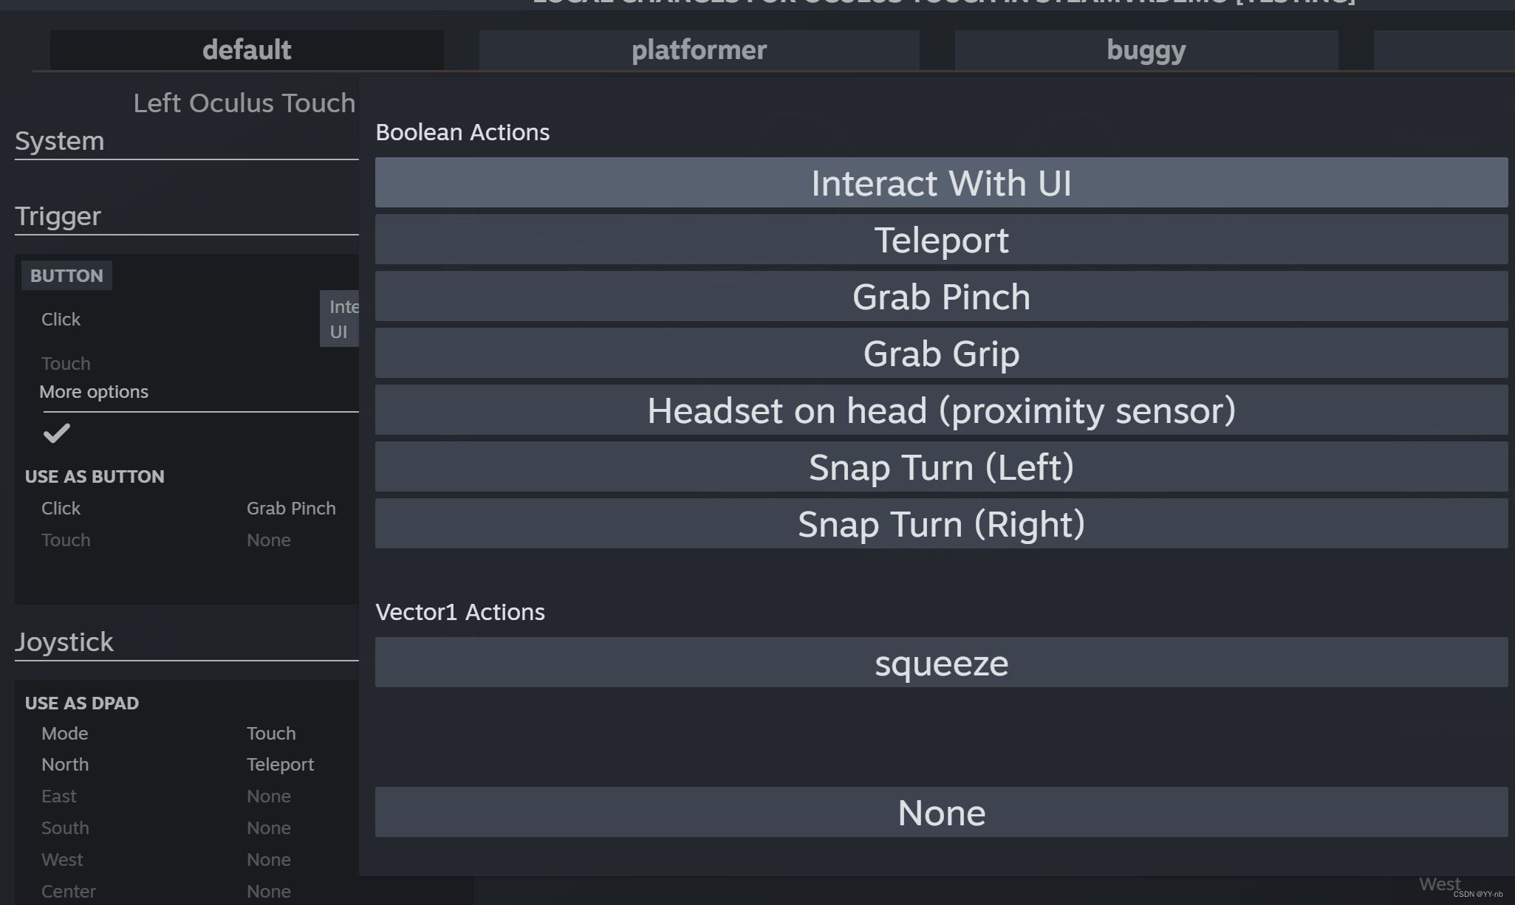Viewport: 1515px width, 905px height.
Task: Select the Interact With UI action
Action: tap(940, 183)
